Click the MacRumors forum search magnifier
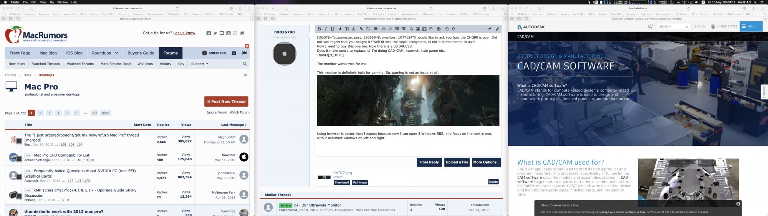This screenshot has height=216, width=768. (x=245, y=64)
